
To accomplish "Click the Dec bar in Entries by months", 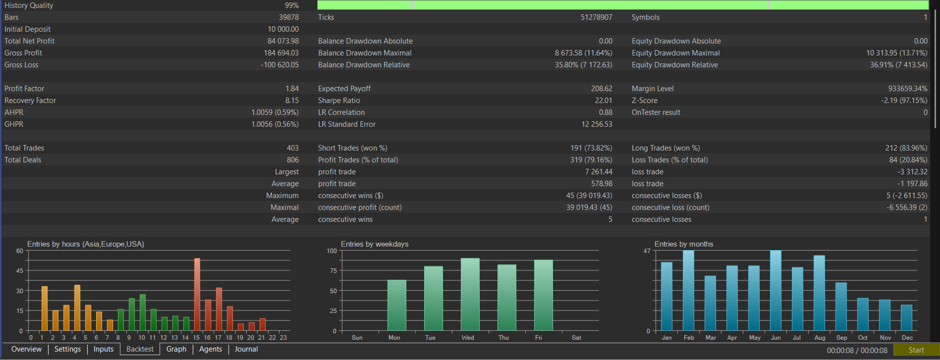I will [906, 317].
